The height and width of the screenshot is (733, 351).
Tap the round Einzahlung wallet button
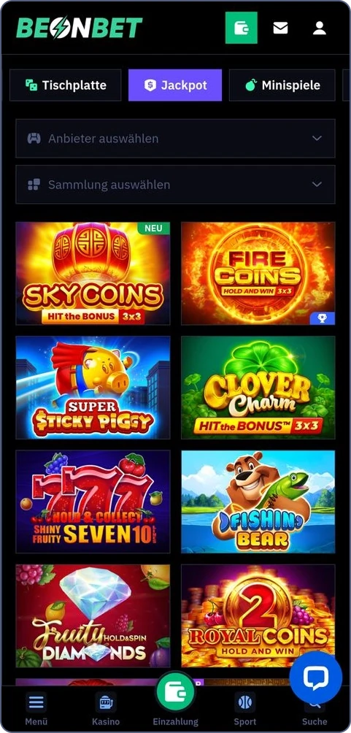(x=175, y=691)
